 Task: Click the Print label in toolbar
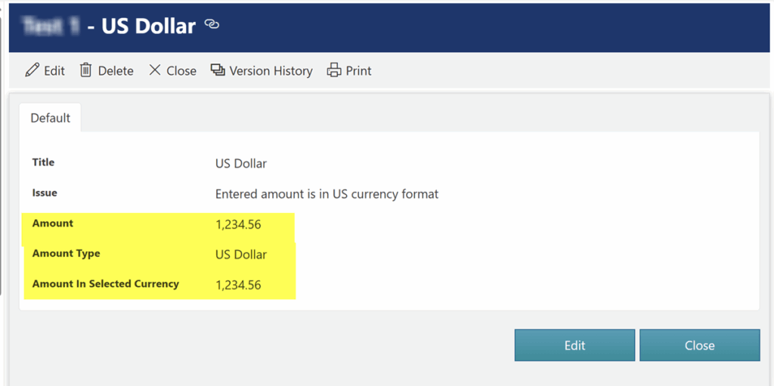click(x=358, y=71)
